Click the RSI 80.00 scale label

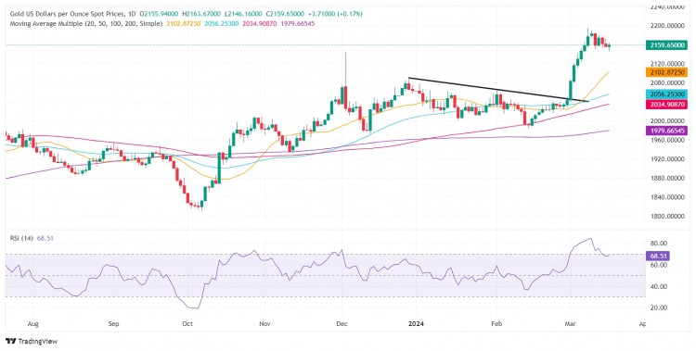pyautogui.click(x=658, y=244)
